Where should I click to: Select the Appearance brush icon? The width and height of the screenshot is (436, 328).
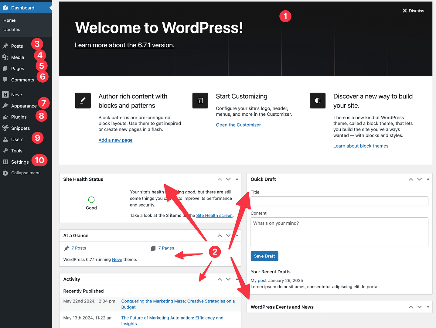tap(5, 106)
